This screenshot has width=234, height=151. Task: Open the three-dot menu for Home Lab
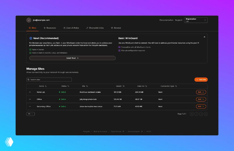[30, 92]
